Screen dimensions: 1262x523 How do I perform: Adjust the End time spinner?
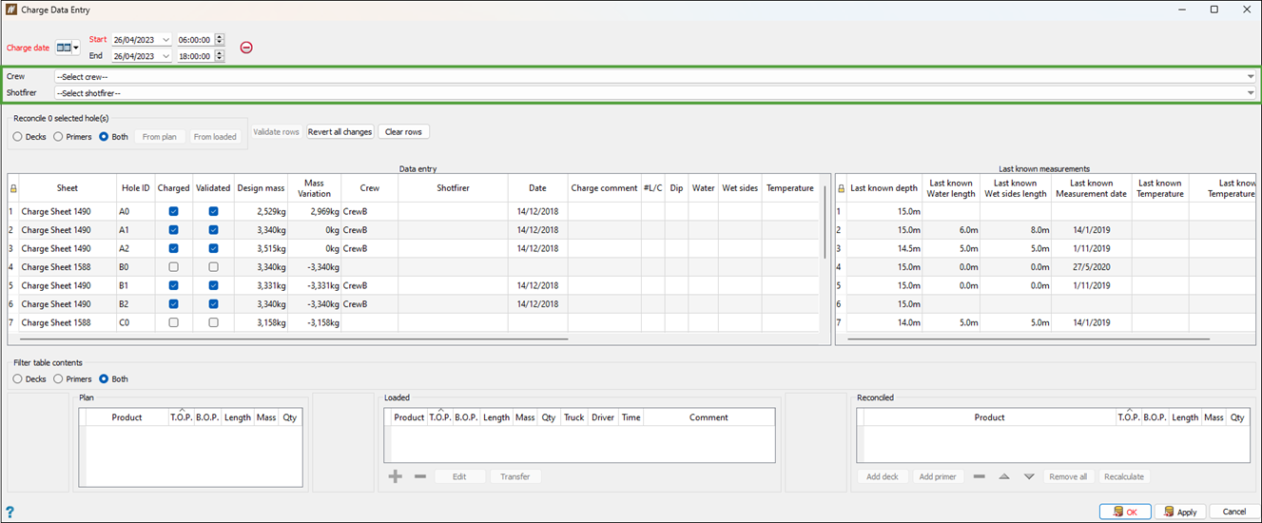click(220, 56)
